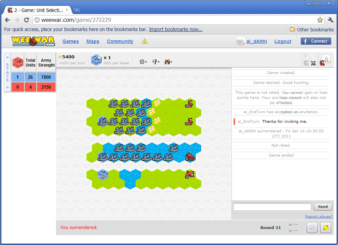Click the Facebook Connect button

[316, 41]
